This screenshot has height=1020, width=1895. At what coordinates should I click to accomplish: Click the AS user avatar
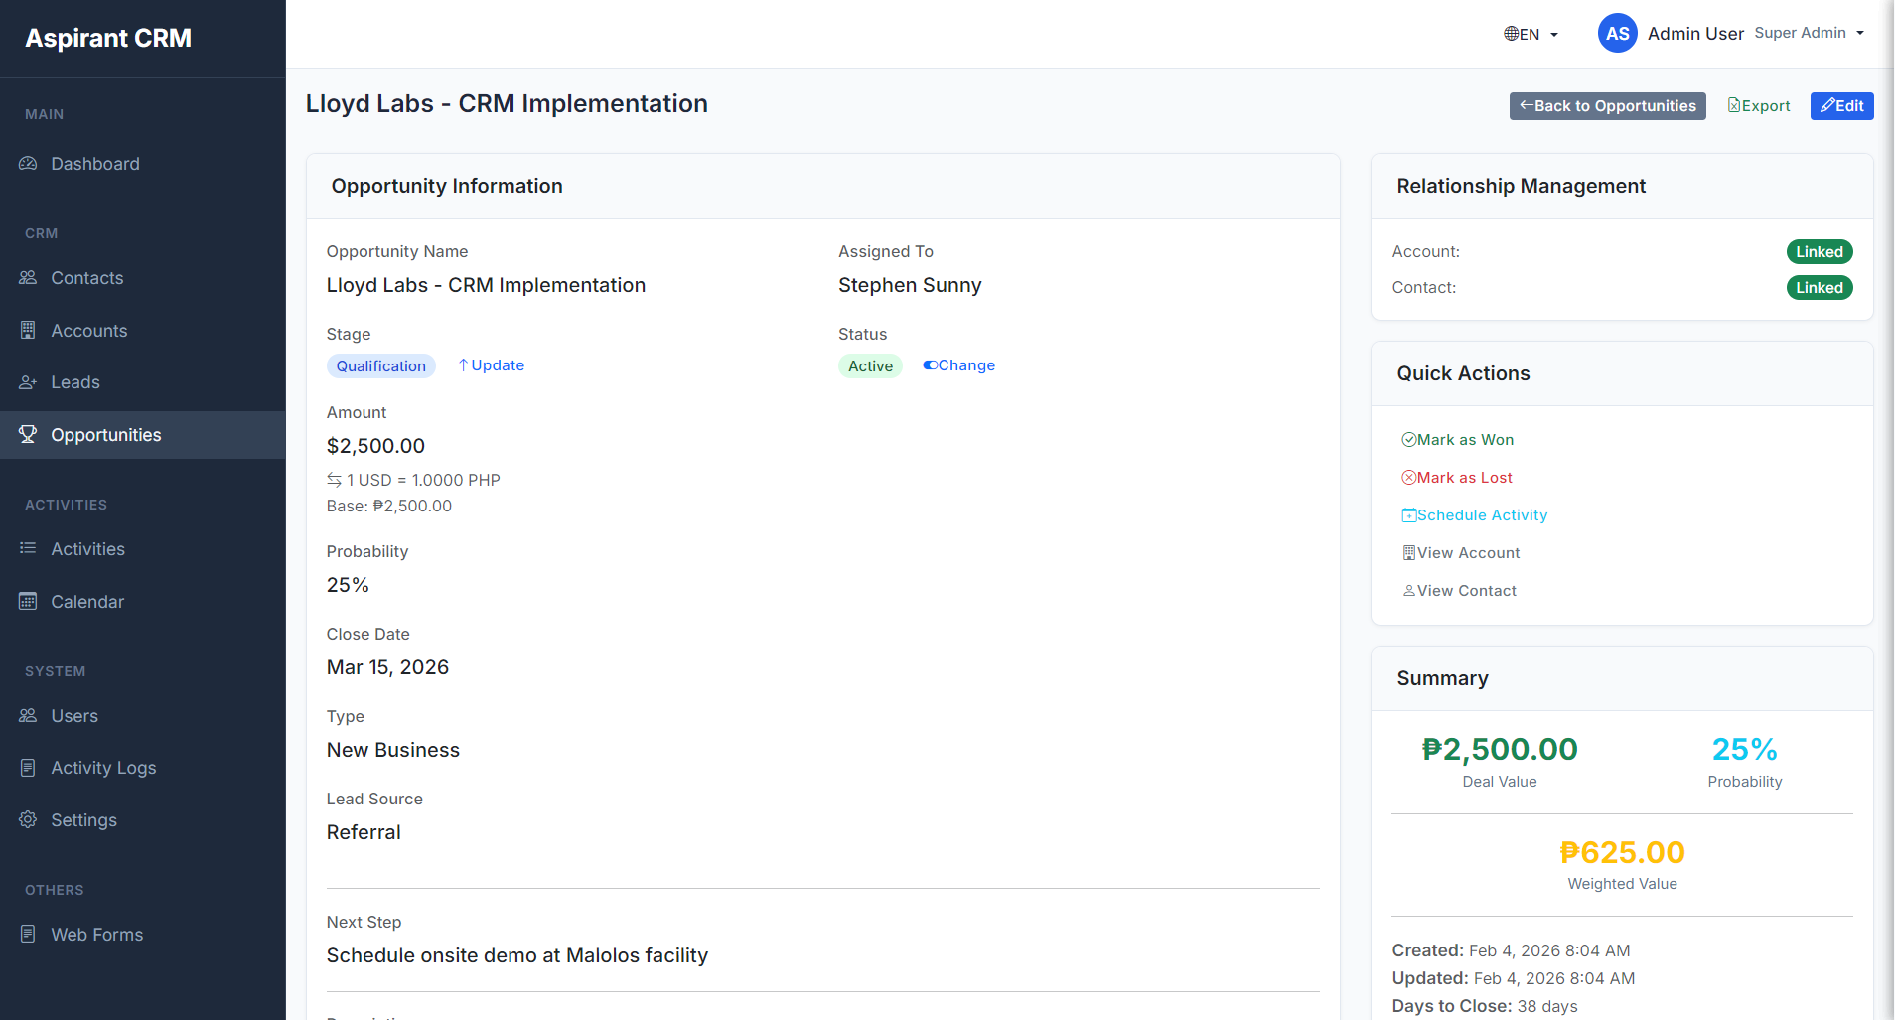click(x=1617, y=34)
